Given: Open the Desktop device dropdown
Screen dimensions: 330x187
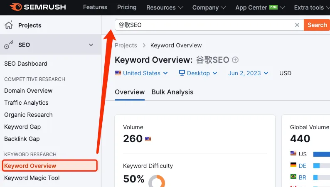Looking at the screenshot, I should pyautogui.click(x=198, y=73).
